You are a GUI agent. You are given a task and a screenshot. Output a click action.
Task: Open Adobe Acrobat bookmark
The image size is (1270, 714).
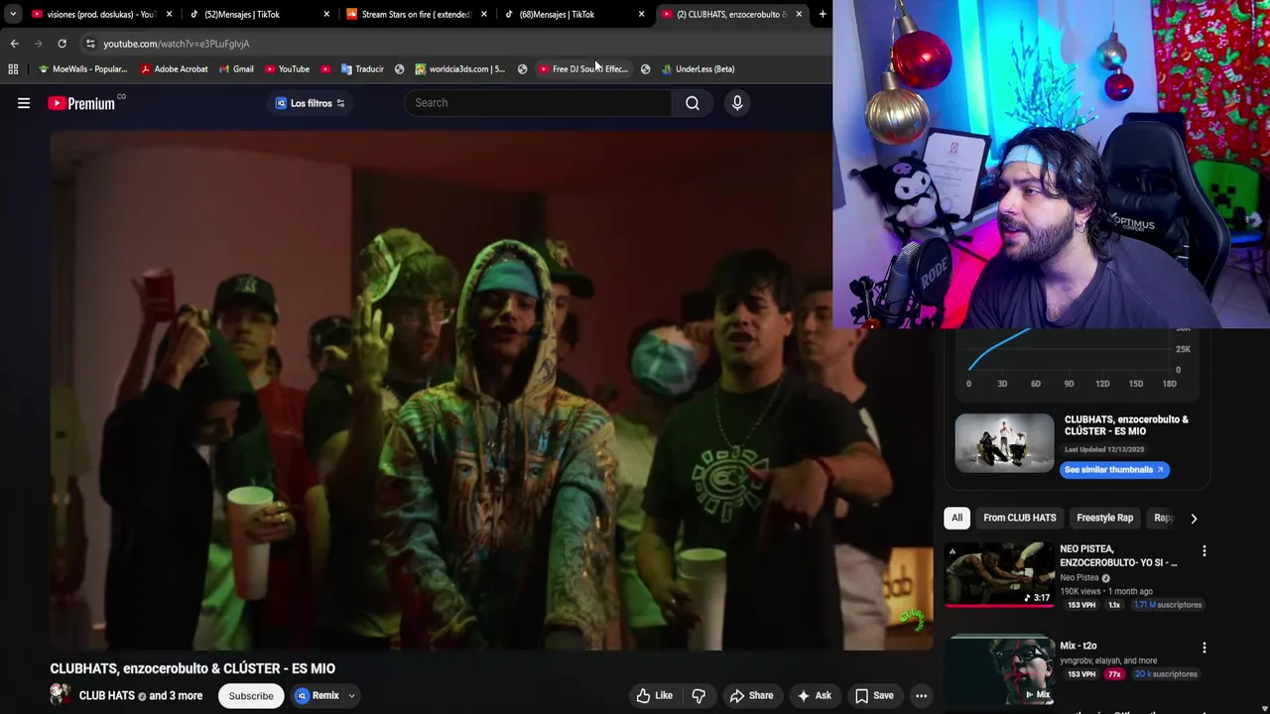pos(175,69)
